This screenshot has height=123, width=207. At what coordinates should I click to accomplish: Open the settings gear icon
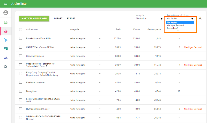[6, 66]
